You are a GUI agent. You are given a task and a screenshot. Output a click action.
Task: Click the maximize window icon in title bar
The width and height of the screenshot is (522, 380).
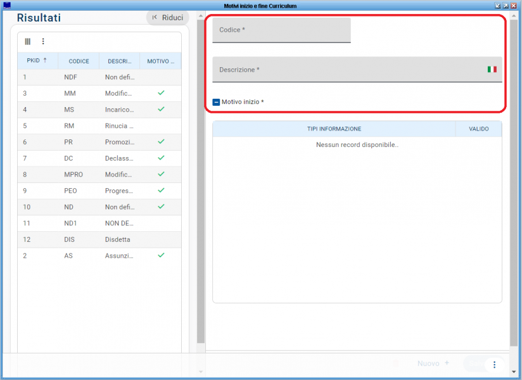tap(506, 6)
